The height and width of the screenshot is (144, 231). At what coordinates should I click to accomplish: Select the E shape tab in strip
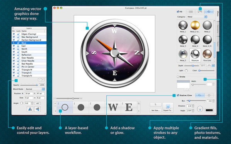point(129,107)
